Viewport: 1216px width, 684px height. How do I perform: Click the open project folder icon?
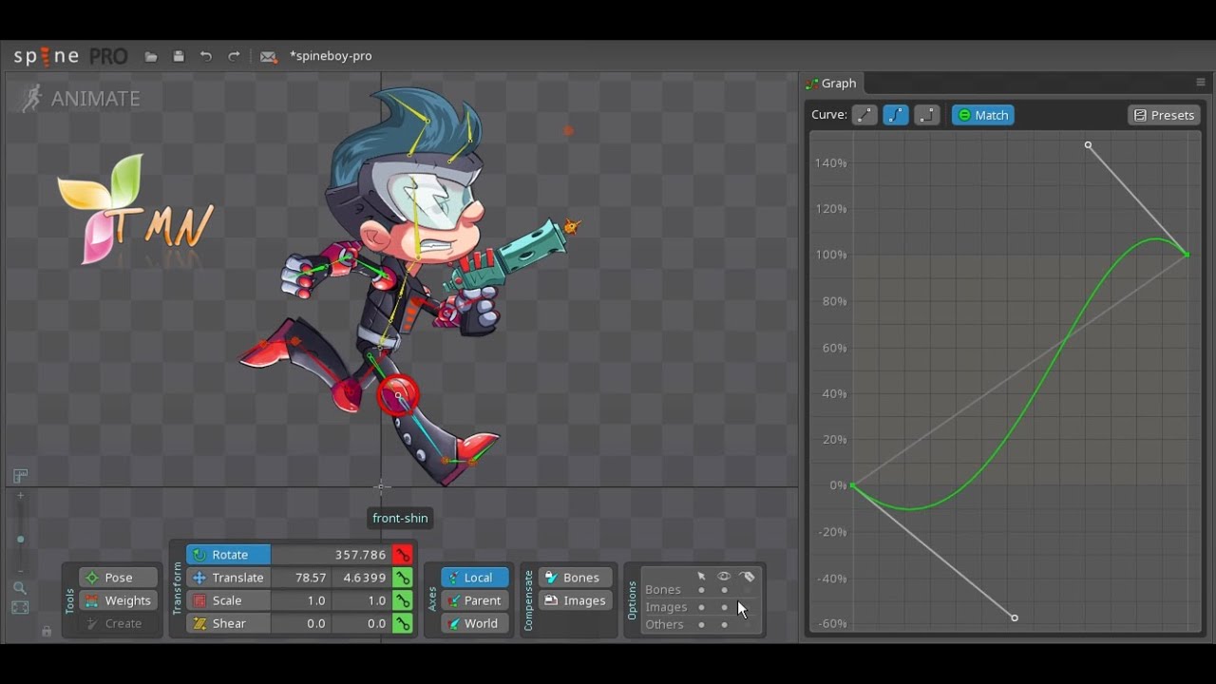pos(151,57)
